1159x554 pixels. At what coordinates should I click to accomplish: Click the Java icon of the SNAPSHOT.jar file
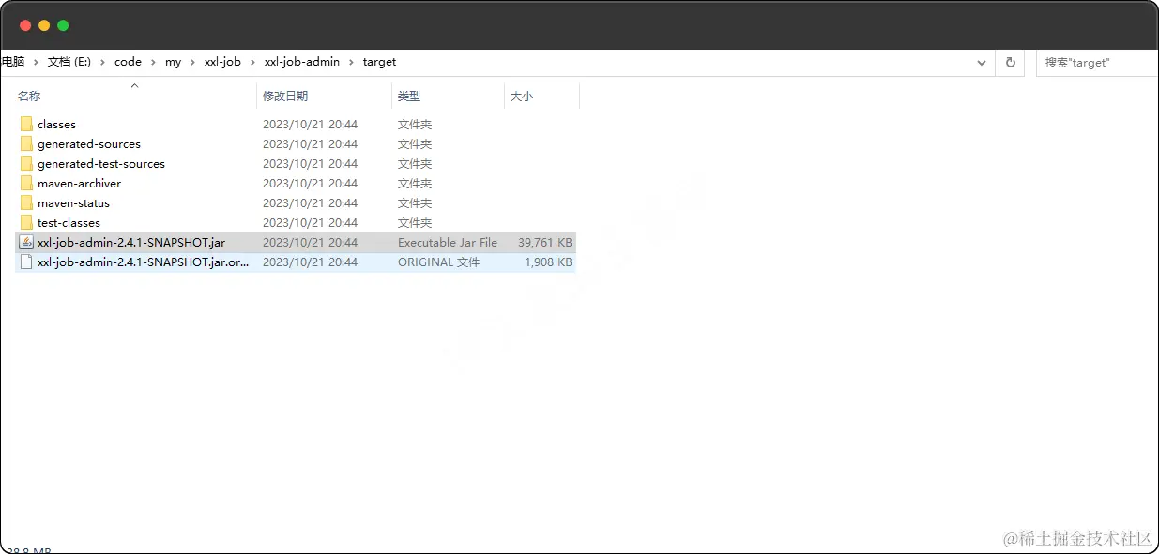[x=26, y=242]
